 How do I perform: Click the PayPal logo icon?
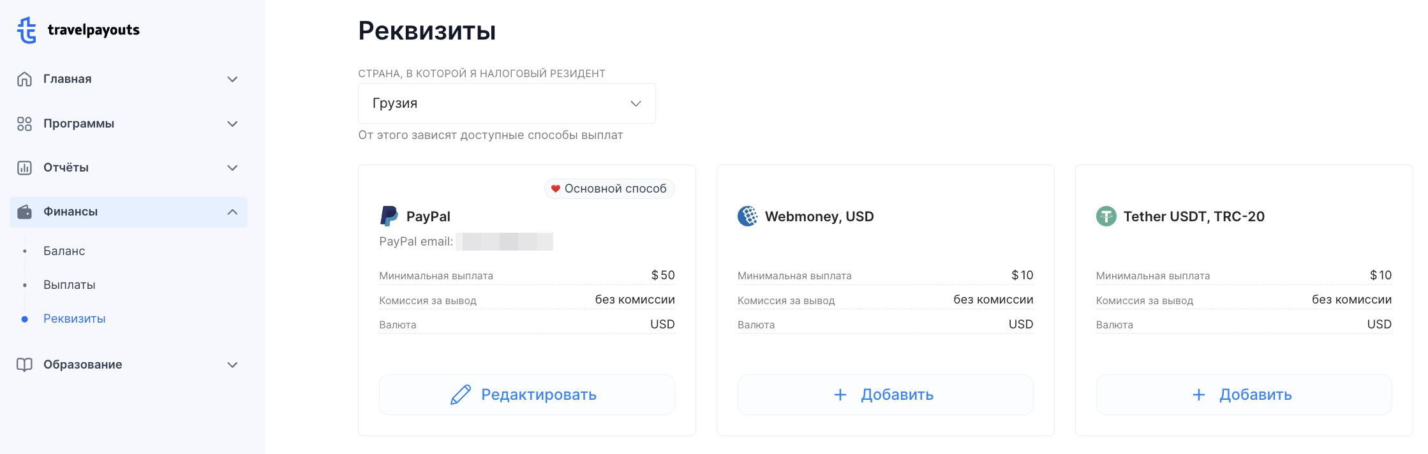389,216
